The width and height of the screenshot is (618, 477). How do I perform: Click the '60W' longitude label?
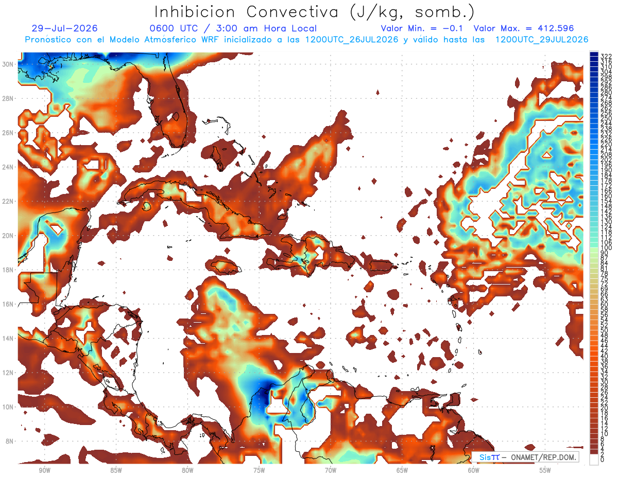474,470
